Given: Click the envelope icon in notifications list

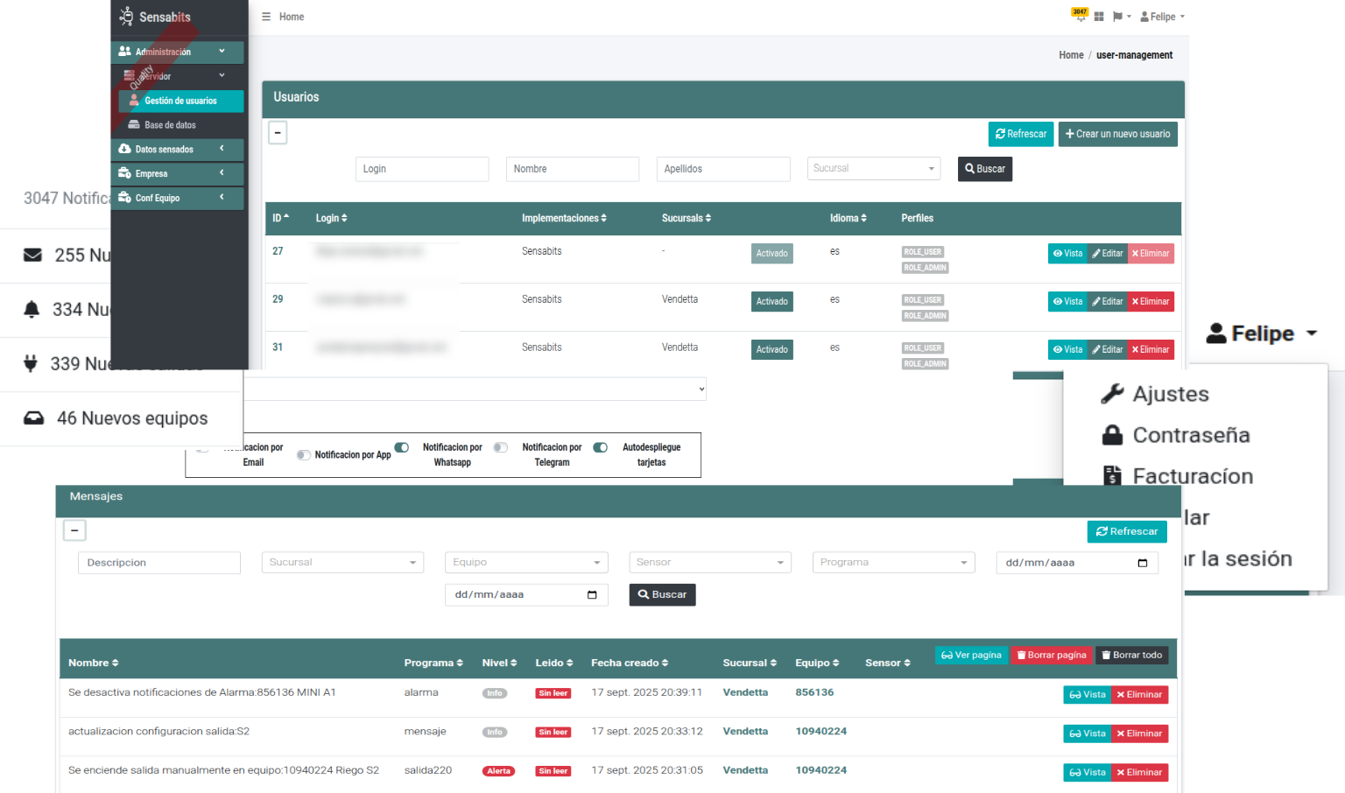Looking at the screenshot, I should click(32, 255).
